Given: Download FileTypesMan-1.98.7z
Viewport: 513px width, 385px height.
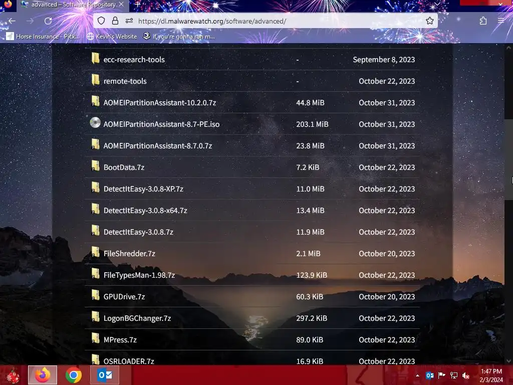Looking at the screenshot, I should pyautogui.click(x=139, y=275).
